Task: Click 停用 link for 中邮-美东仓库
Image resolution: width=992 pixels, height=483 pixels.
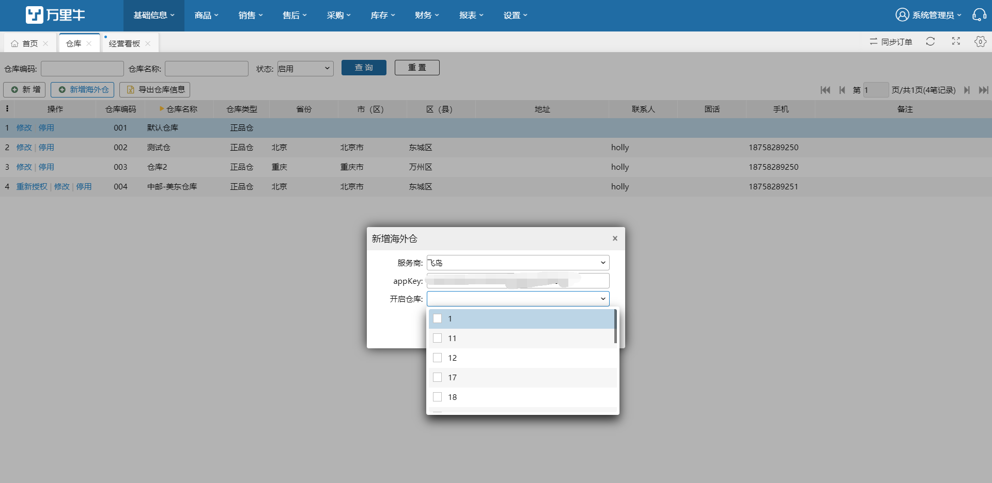Action: click(84, 186)
